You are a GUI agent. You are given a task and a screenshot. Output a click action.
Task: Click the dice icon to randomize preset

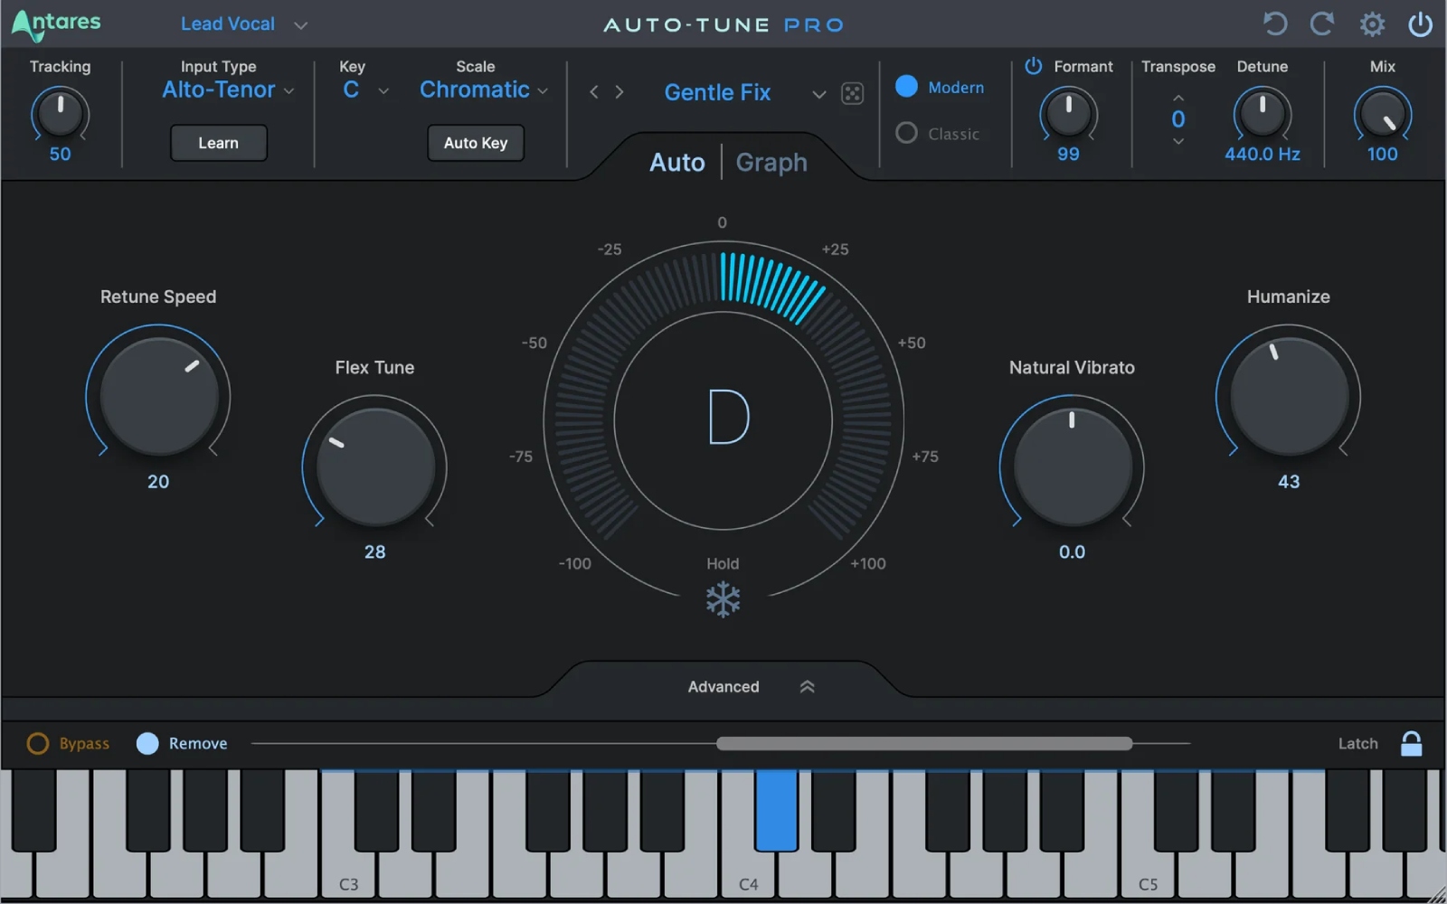point(851,93)
